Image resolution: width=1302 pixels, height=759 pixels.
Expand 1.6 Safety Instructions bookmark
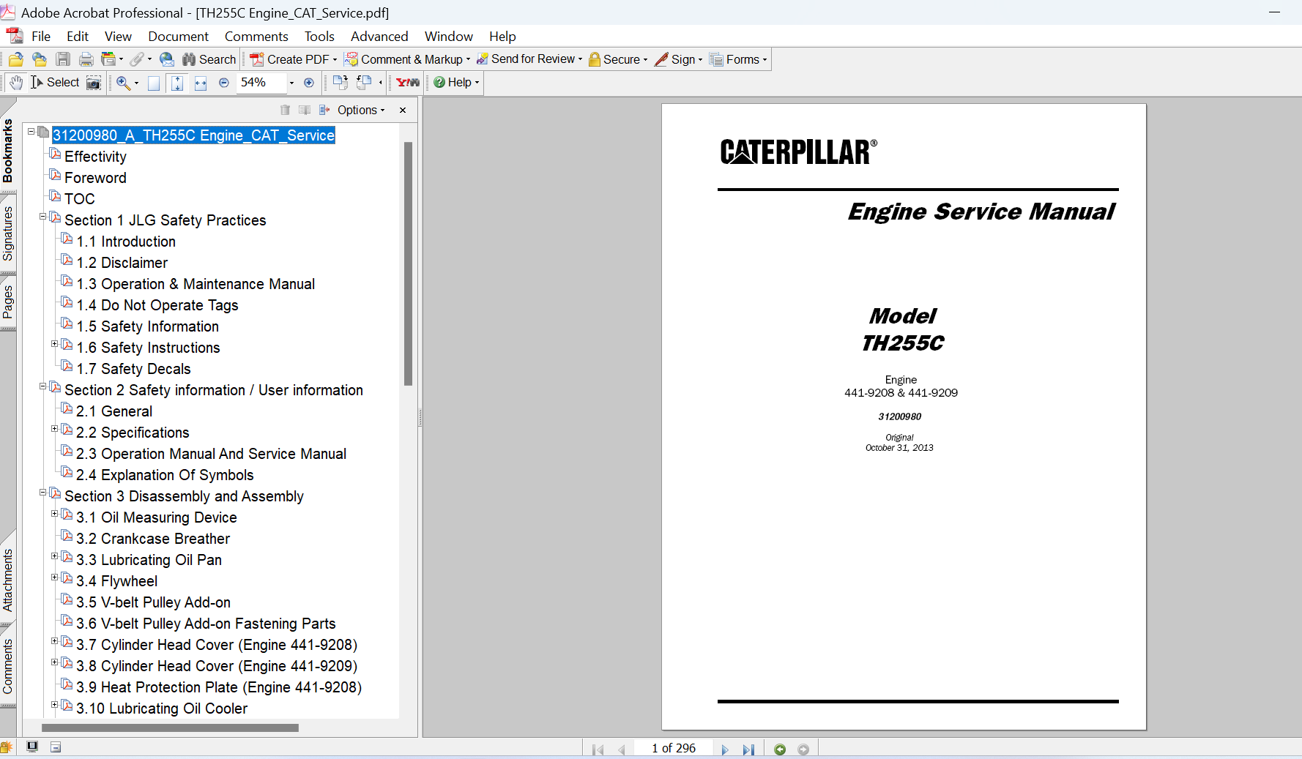pyautogui.click(x=54, y=344)
